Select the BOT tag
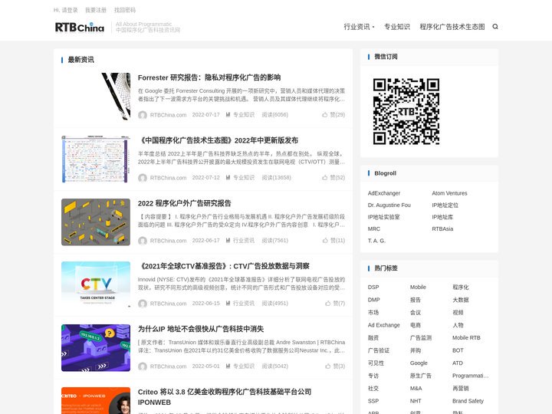Viewport: 552px width, 414px height. (x=458, y=350)
